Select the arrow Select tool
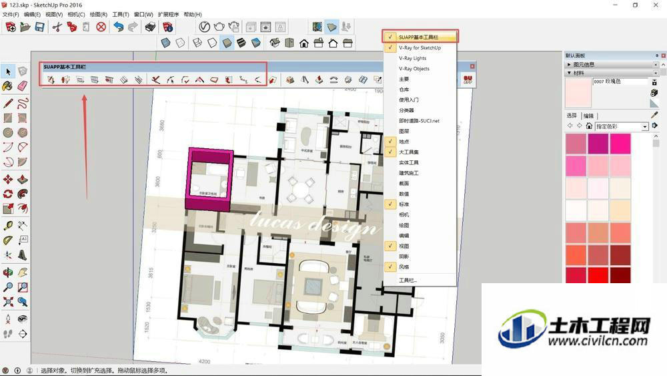The image size is (667, 376). tap(8, 71)
